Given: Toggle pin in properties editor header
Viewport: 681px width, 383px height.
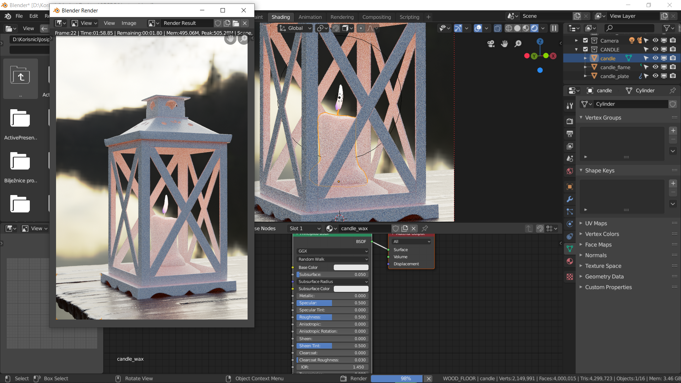Looking at the screenshot, I should click(672, 90).
